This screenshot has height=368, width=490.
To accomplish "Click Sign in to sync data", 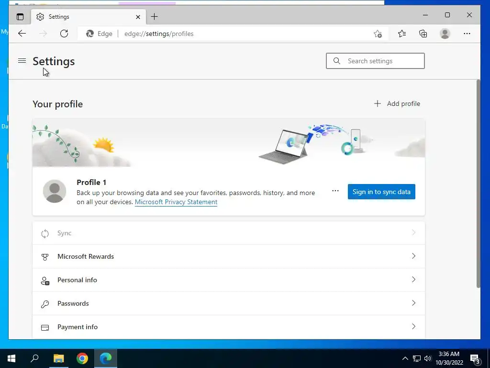I will (x=381, y=192).
